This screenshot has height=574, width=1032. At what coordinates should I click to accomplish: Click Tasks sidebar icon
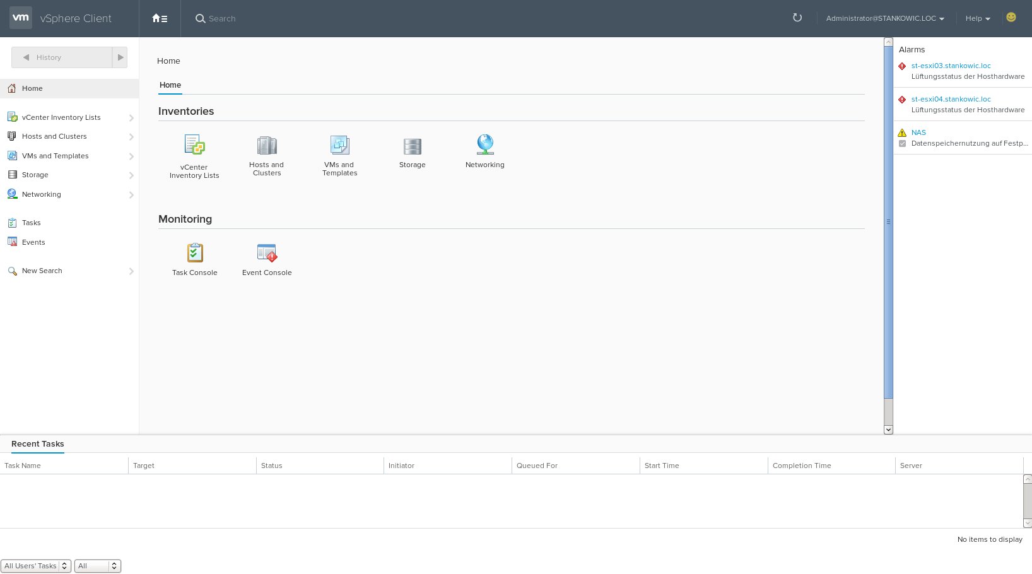(12, 223)
